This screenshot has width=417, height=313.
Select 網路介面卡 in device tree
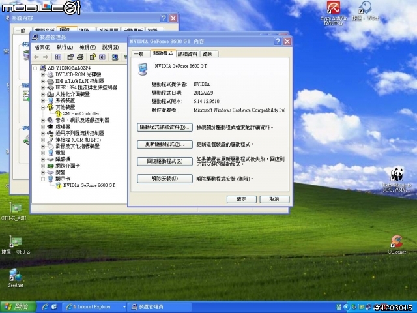(68, 166)
